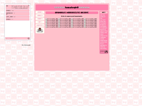Click the 'tomatogirl!' site title
Screen dimensions: 142x106
(x=72, y=8)
